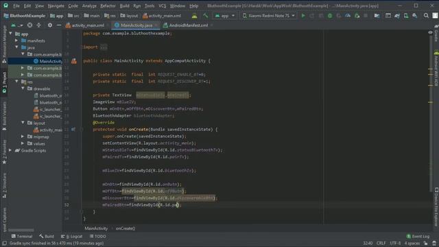
Task: Toggle the 1: Project tool window
Action: tap(4, 83)
